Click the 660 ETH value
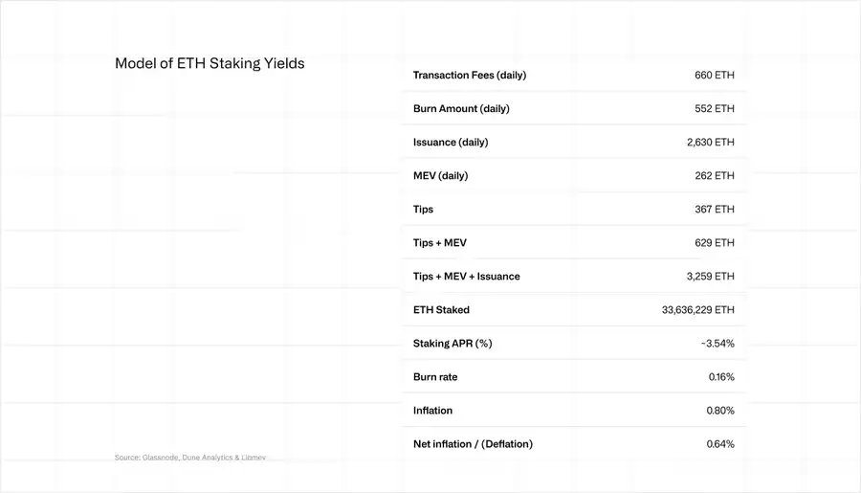The height and width of the screenshot is (493, 861). click(x=715, y=75)
